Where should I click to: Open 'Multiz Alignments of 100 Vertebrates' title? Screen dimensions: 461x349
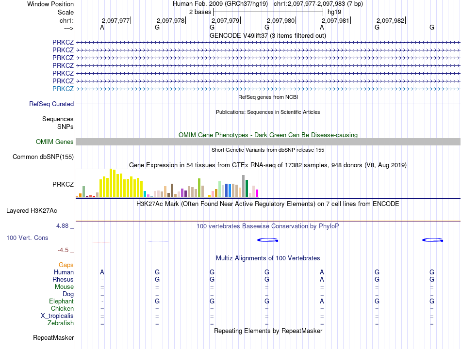coord(268,258)
